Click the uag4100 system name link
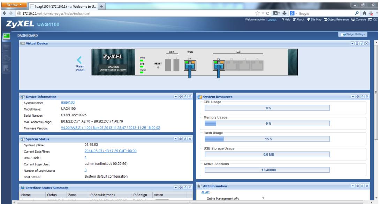Viewport: 379px width, 204px height. pyautogui.click(x=68, y=103)
